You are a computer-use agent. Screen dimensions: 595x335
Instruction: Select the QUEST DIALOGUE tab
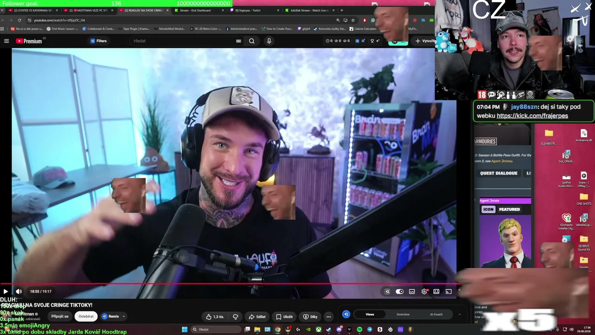(x=499, y=173)
